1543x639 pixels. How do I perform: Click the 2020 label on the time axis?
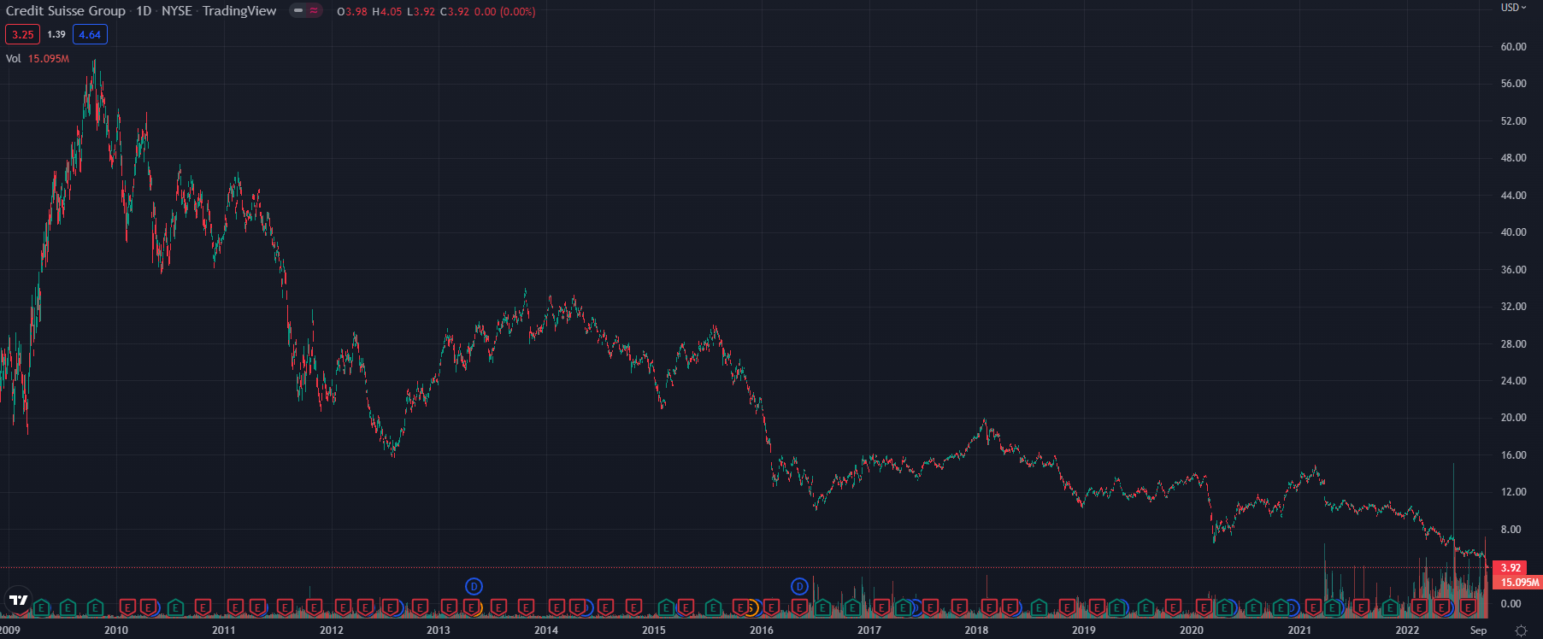click(1192, 630)
